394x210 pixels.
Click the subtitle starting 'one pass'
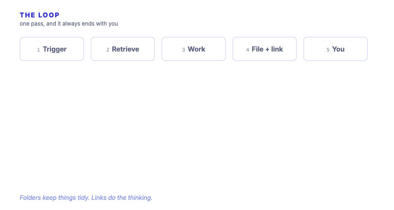[69, 24]
